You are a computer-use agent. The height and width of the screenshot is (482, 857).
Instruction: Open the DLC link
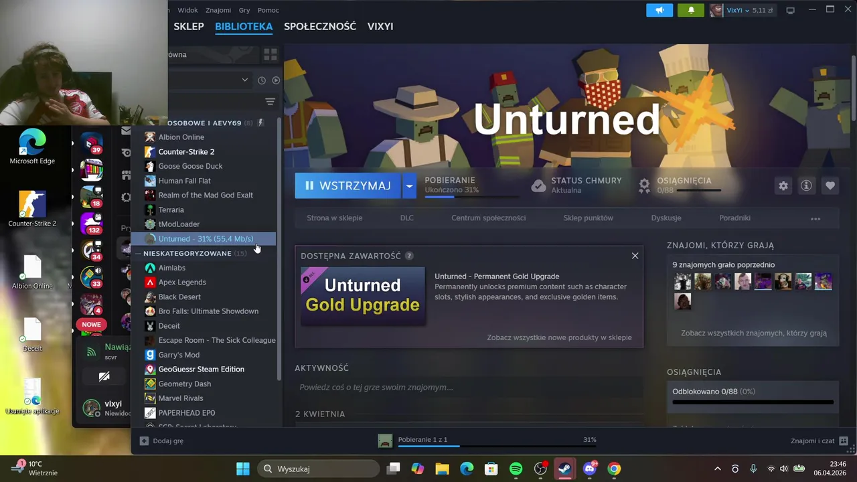click(407, 218)
